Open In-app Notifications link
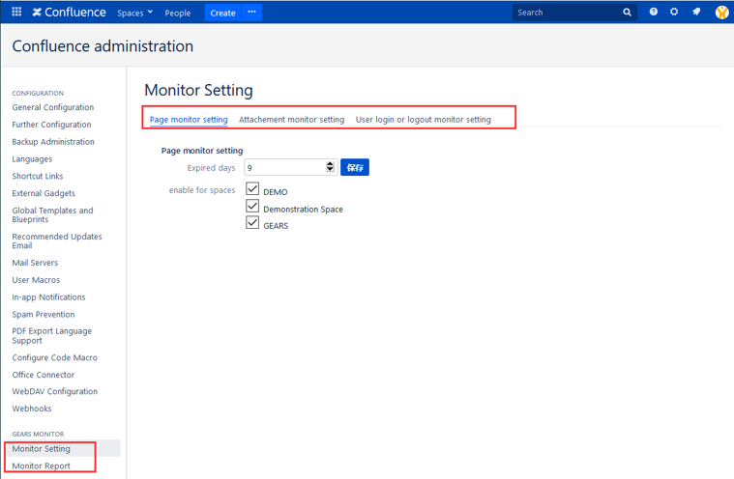 pos(48,297)
